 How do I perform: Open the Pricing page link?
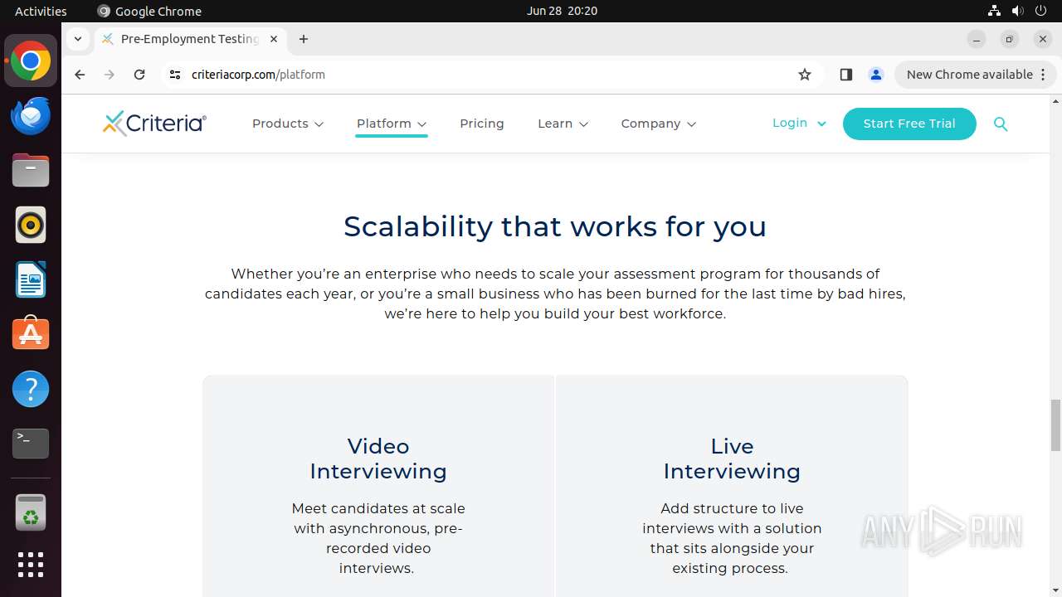tap(482, 124)
